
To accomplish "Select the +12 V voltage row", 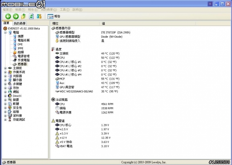I will point(83,138).
